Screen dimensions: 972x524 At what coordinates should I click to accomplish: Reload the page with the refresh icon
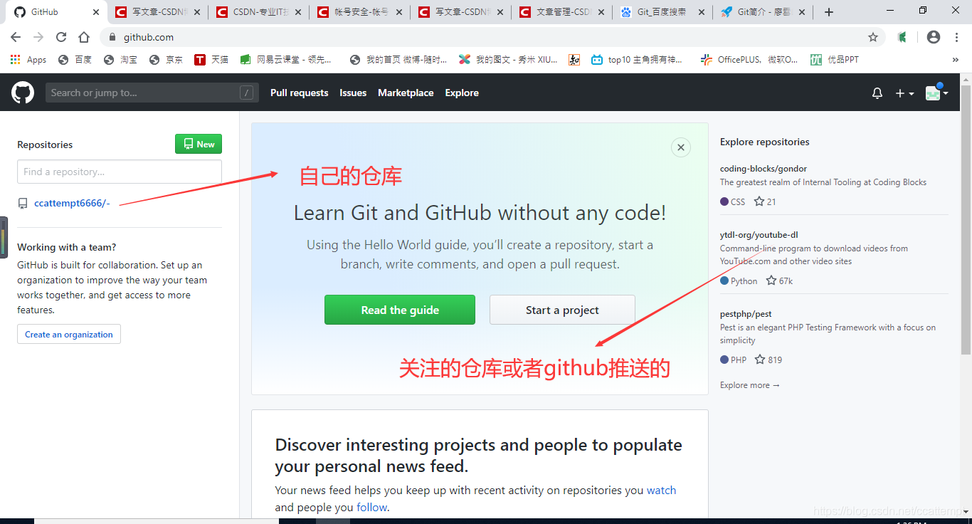(61, 37)
